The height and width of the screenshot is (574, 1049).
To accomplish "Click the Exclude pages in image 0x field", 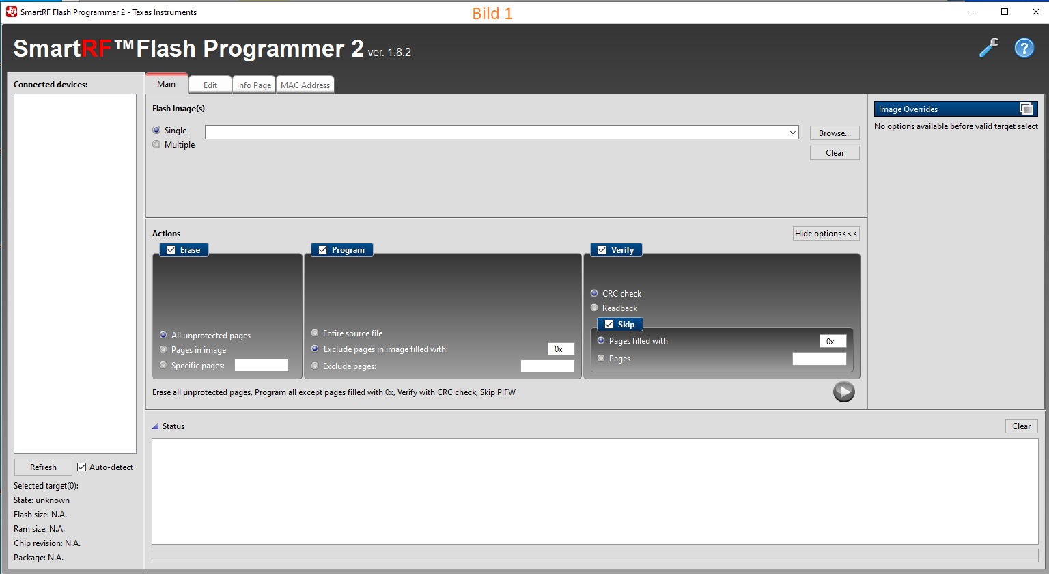I will [x=561, y=349].
